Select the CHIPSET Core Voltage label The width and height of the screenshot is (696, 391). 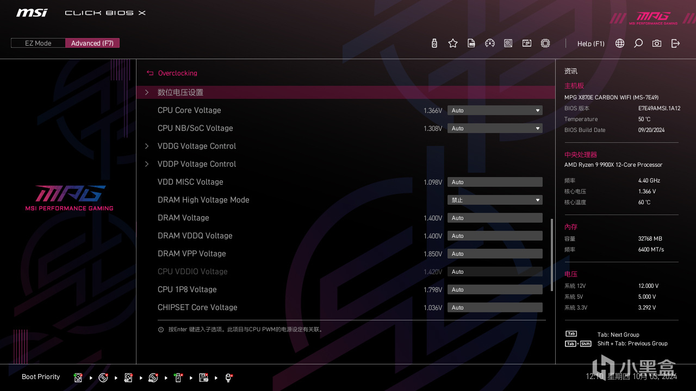[x=197, y=307]
